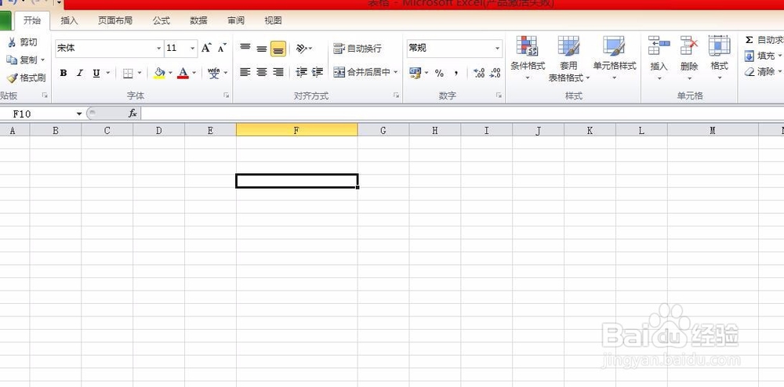Toggle bold formatting

(x=63, y=73)
